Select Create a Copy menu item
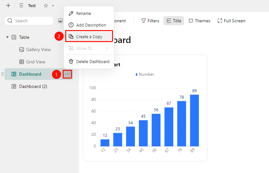Image resolution: width=269 pixels, height=173 pixels. (89, 37)
